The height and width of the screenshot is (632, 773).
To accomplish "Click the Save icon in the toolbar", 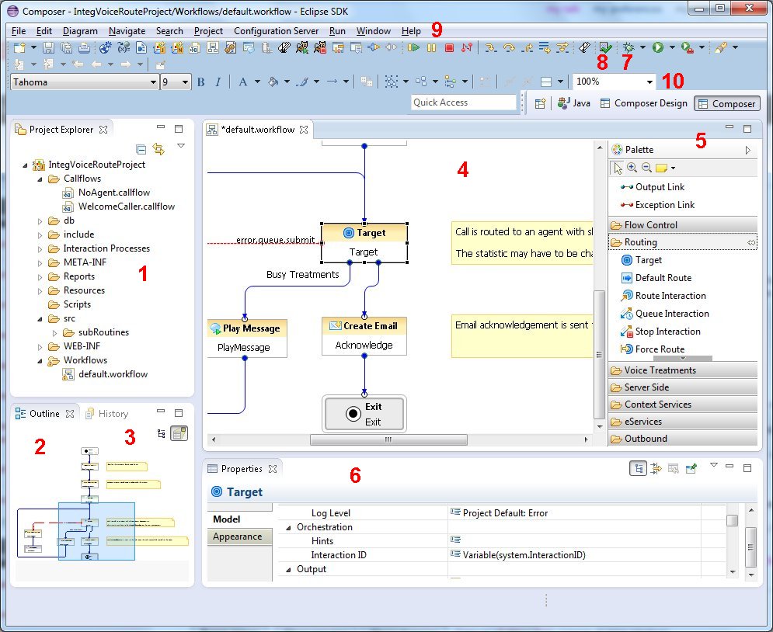I will [48, 48].
